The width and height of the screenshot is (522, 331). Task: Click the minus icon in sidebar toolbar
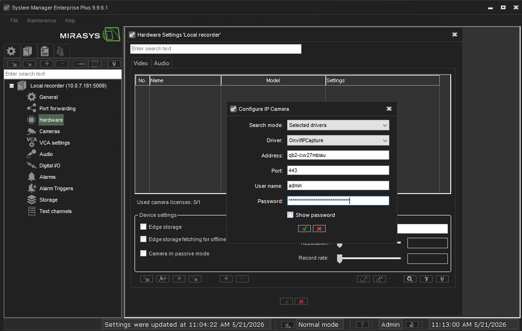coord(62,64)
